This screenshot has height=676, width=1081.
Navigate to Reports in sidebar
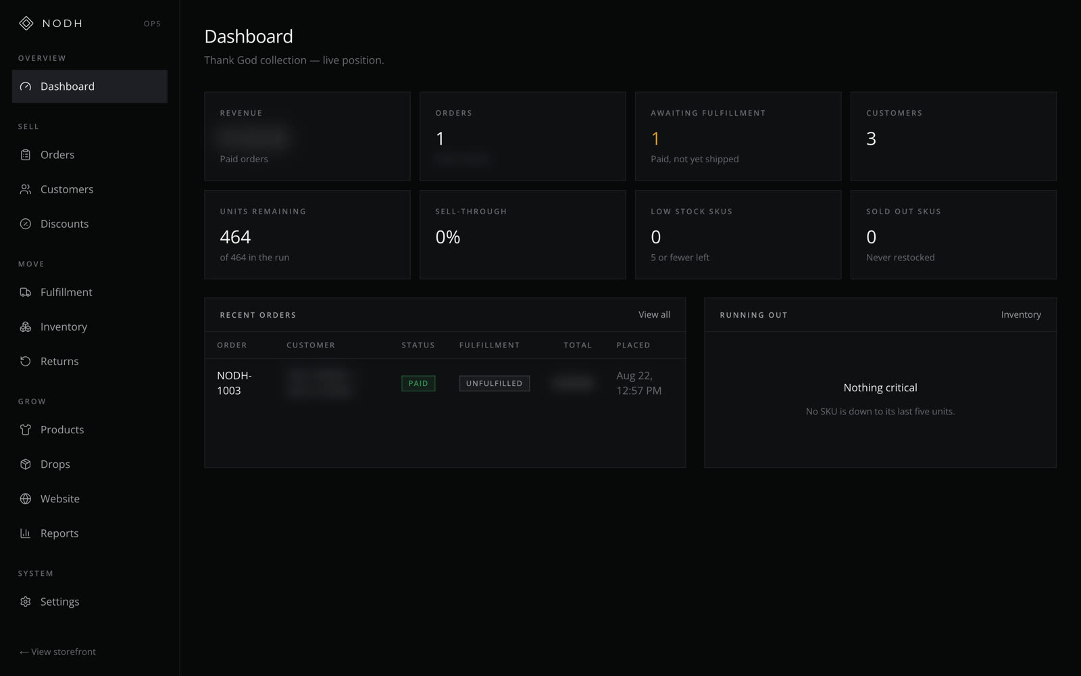click(89, 533)
